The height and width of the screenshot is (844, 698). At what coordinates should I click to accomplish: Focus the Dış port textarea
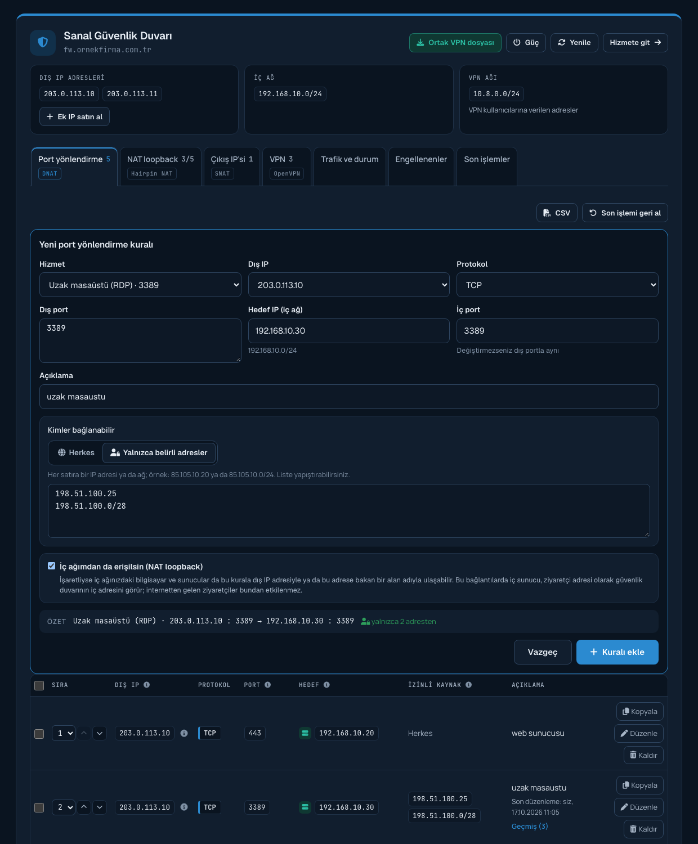point(140,340)
